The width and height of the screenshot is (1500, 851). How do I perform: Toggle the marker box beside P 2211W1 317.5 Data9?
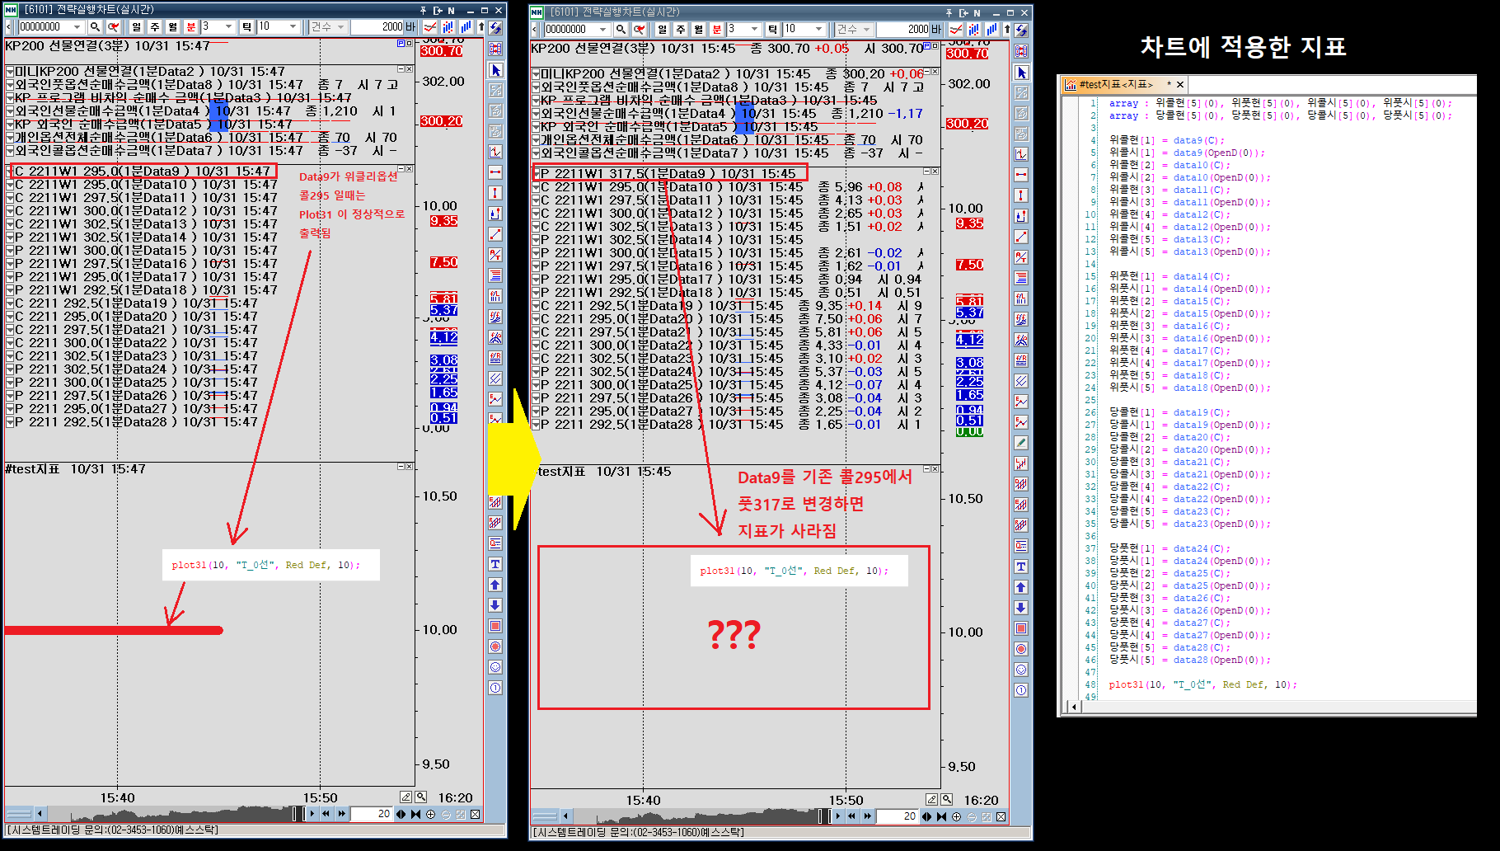click(536, 173)
